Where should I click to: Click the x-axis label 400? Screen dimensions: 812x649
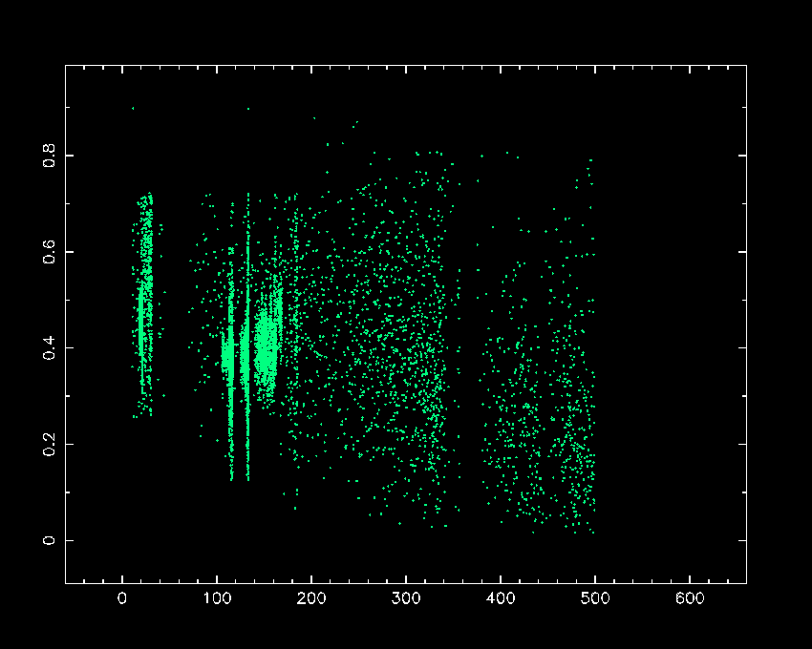[501, 598]
